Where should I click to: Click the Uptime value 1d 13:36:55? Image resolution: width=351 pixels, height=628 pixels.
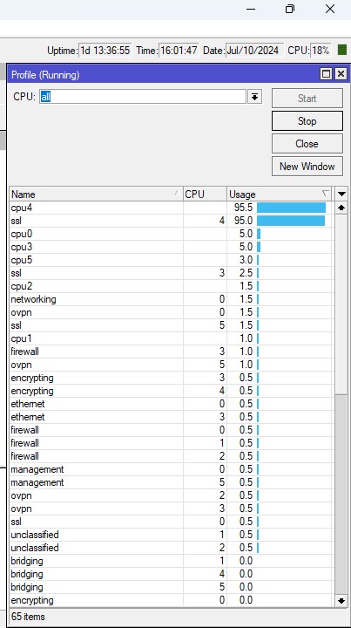coord(105,51)
